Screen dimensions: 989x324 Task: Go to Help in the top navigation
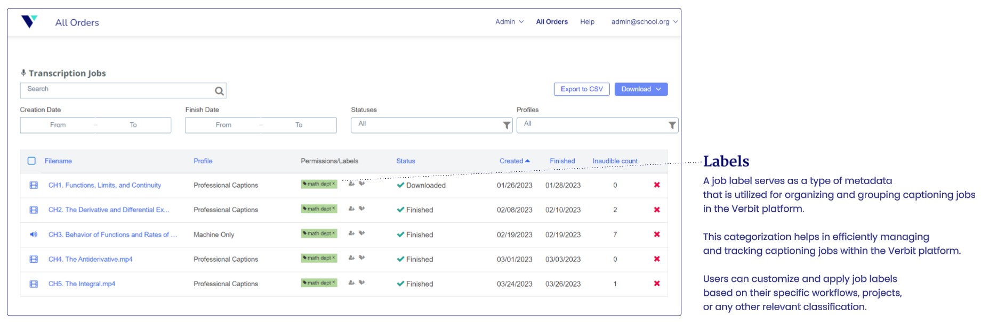click(587, 22)
